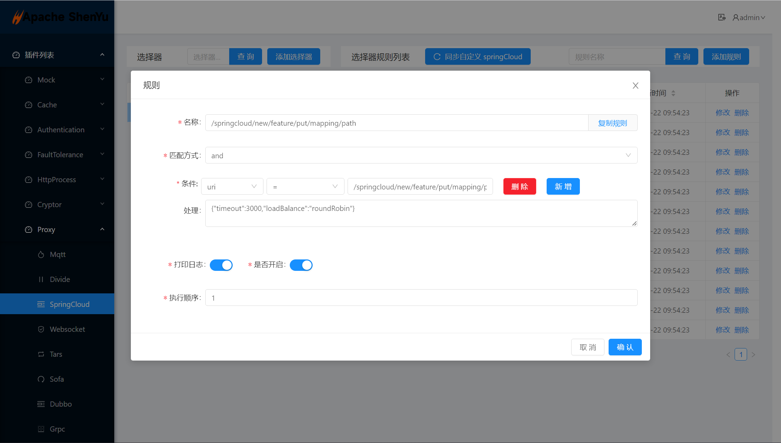Click the Tars retweet icon
The image size is (781, 443).
pyautogui.click(x=41, y=354)
